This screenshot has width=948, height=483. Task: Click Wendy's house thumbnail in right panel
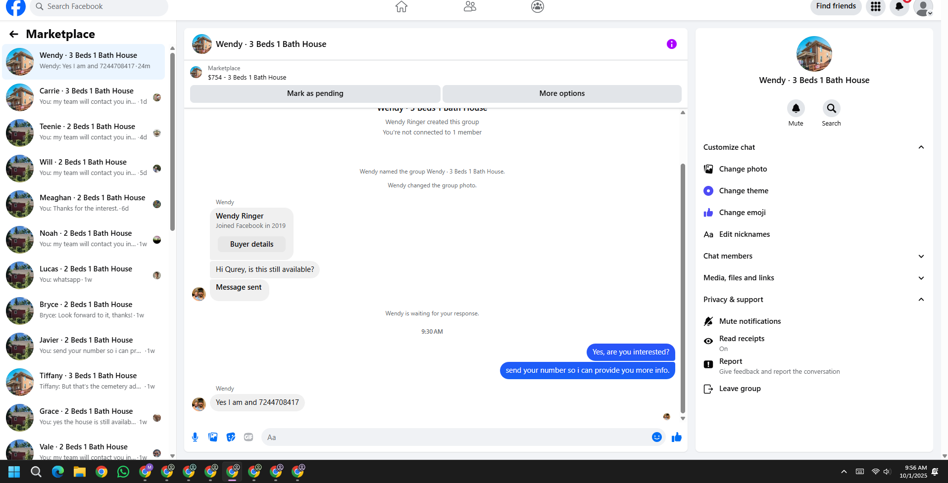pyautogui.click(x=814, y=54)
